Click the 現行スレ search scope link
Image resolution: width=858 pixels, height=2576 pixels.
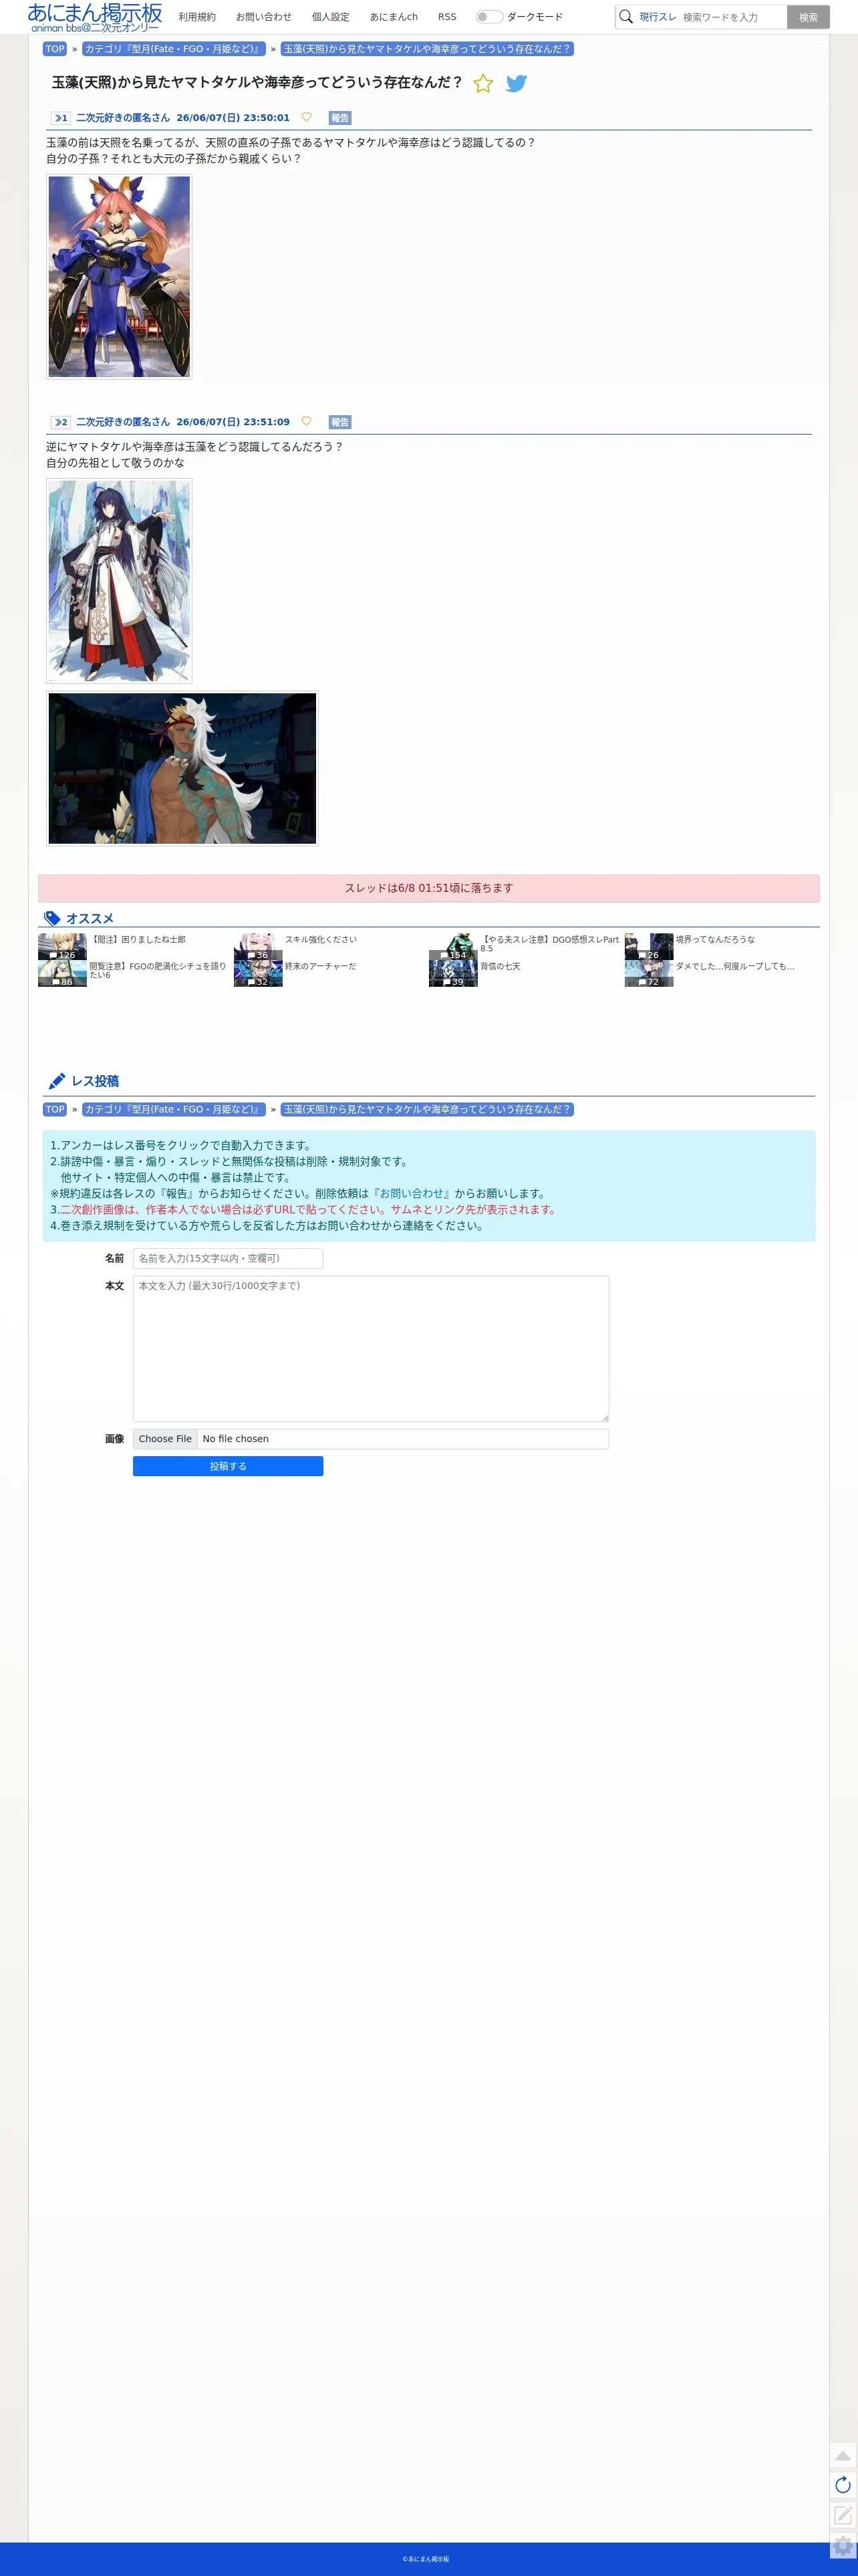pos(658,17)
